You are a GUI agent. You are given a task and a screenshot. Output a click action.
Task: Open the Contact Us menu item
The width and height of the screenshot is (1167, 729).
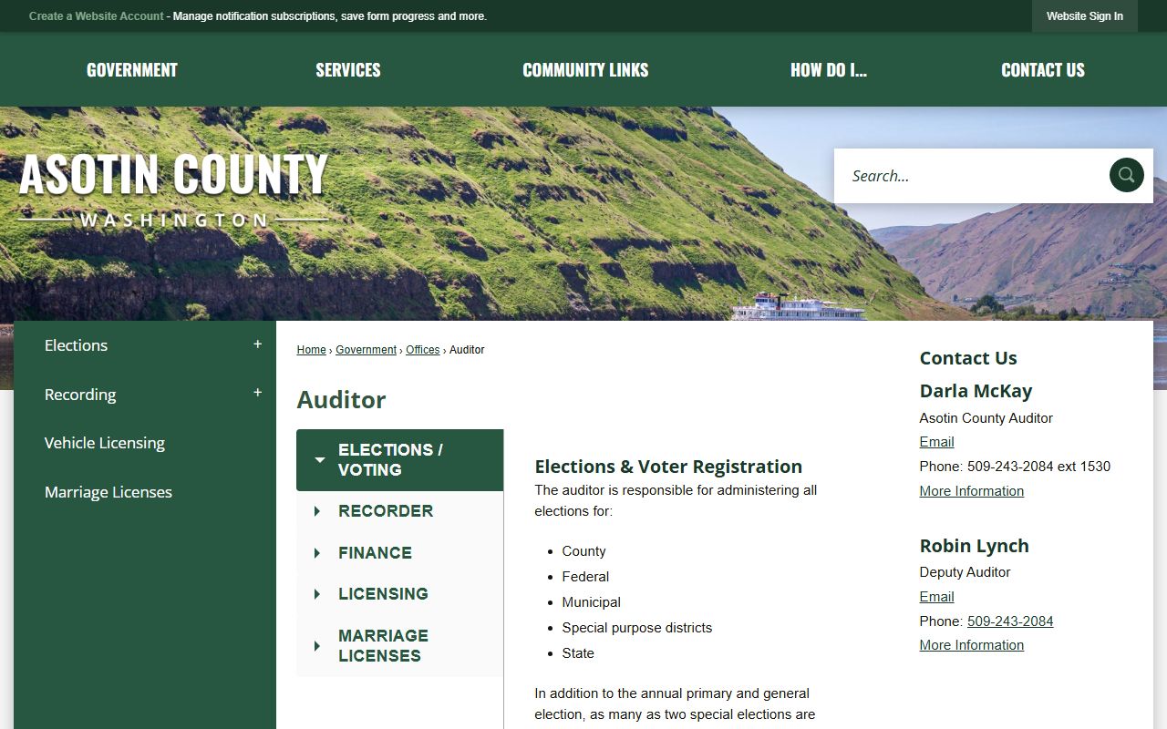1043,70
